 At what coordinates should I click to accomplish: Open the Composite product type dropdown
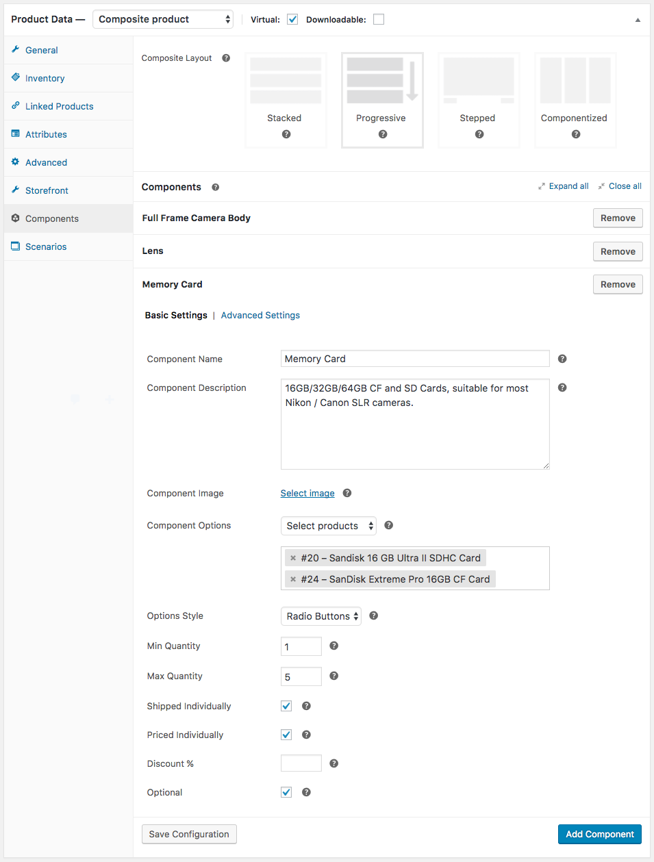pyautogui.click(x=163, y=19)
